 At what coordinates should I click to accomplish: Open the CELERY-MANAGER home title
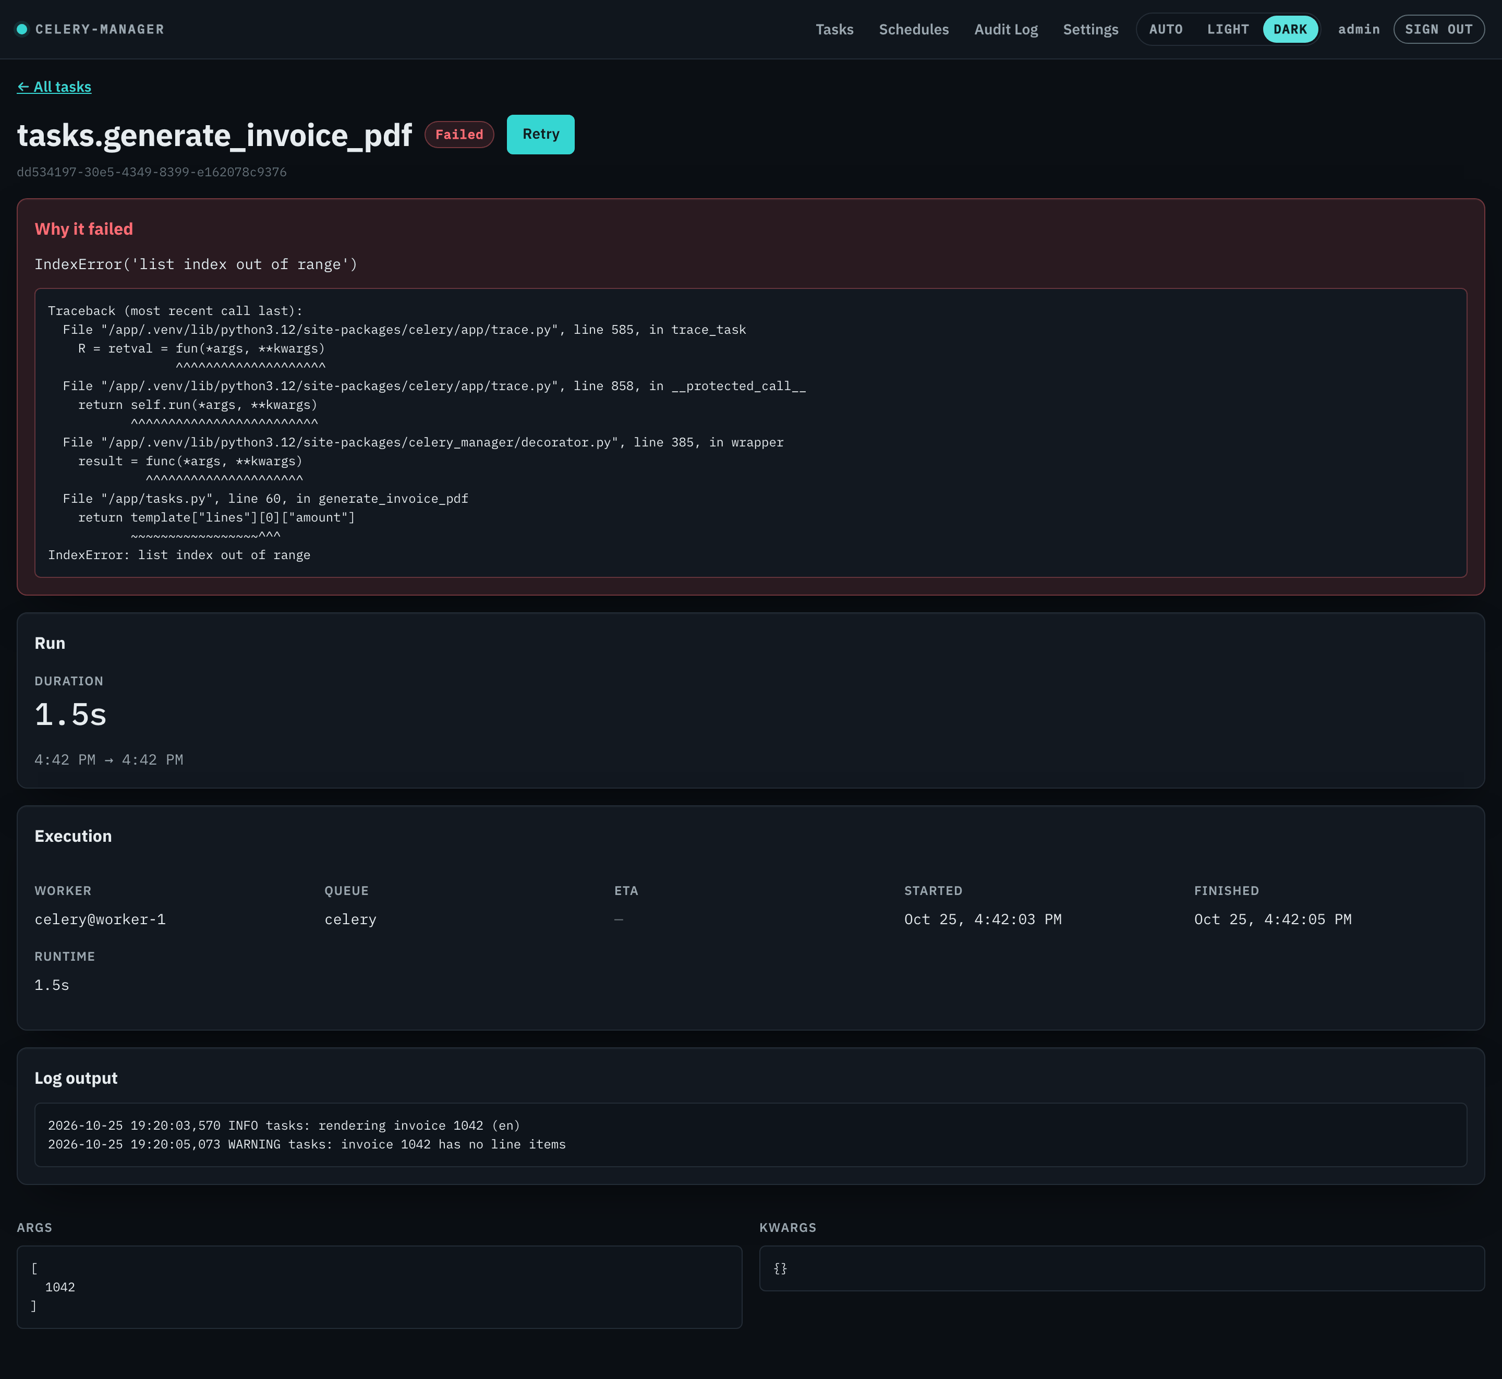(99, 29)
